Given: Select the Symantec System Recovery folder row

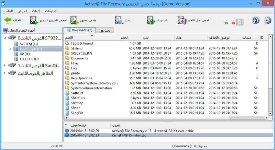Looking at the screenshot, I should 166,83.
